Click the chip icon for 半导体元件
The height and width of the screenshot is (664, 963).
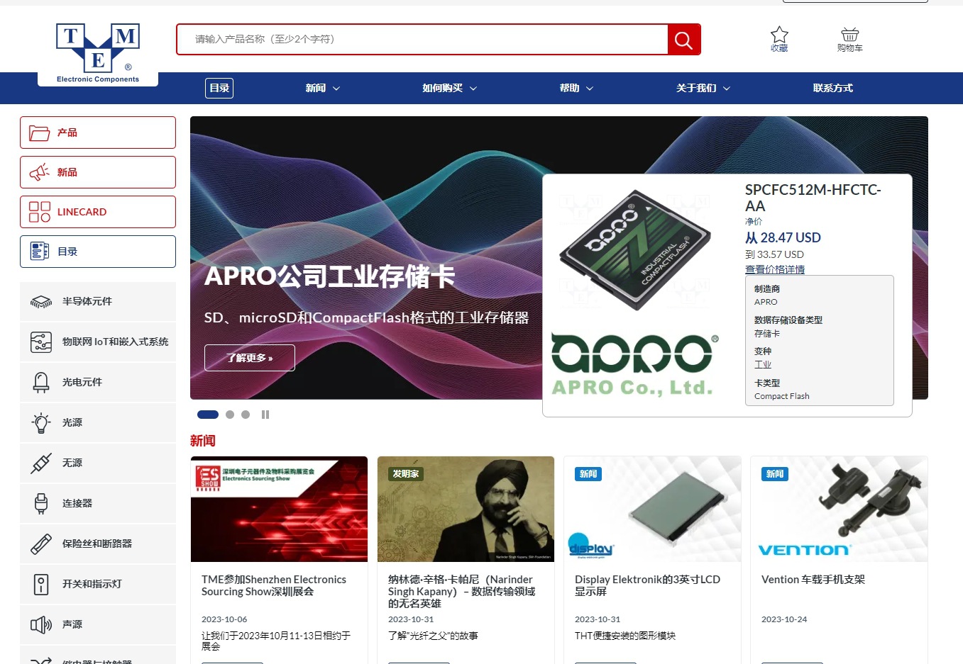tap(41, 302)
